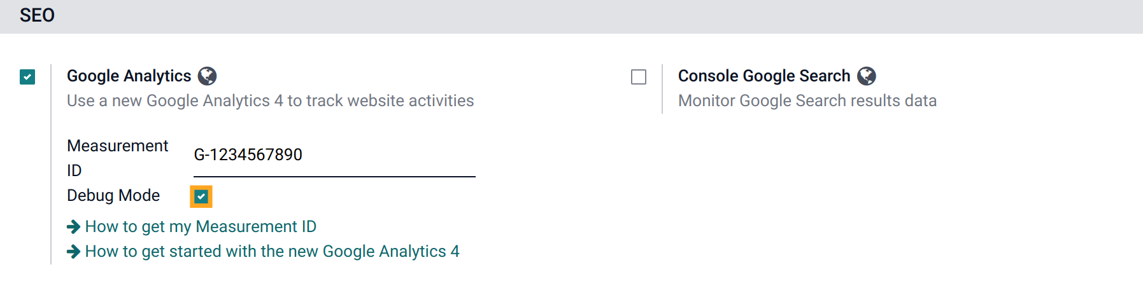This screenshot has height=281, width=1143.
Task: Click the Google Analytics setting title
Action: pyautogui.click(x=129, y=76)
